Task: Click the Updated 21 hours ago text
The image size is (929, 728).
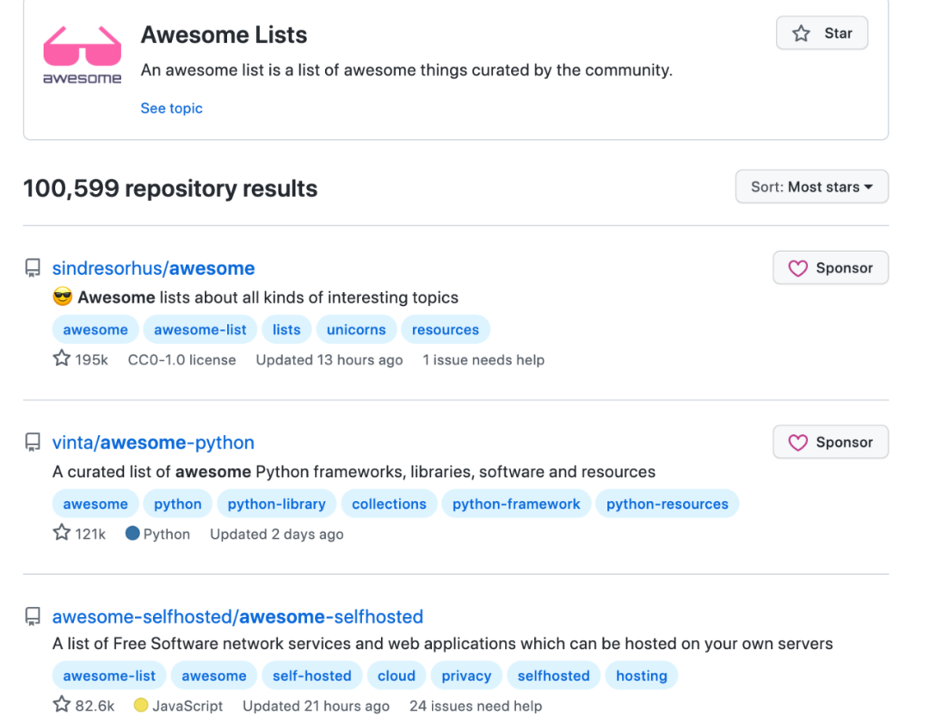Action: [x=316, y=706]
